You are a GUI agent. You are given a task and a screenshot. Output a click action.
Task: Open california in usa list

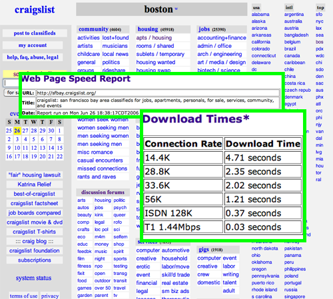(x=261, y=42)
